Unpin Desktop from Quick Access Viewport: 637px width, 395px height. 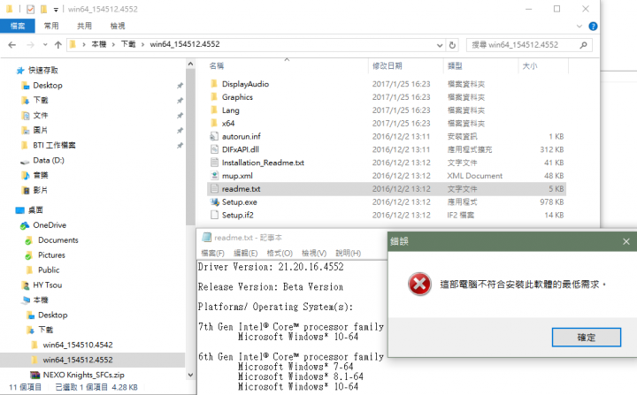pyautogui.click(x=180, y=86)
